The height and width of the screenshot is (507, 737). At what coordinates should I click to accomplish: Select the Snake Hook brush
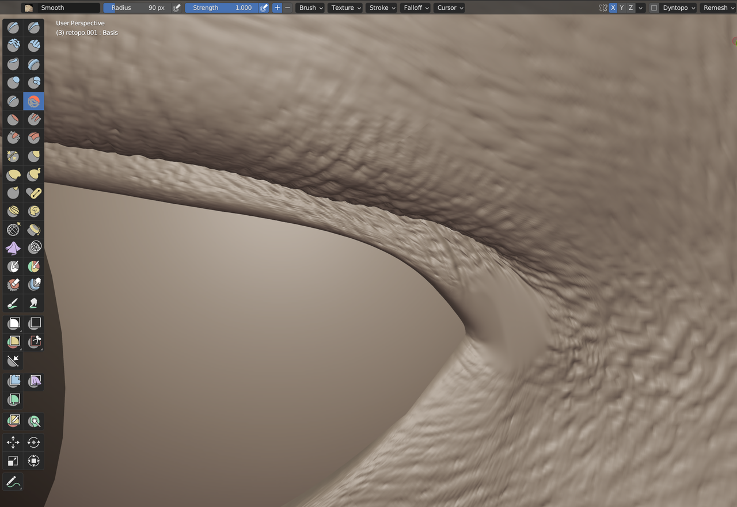click(x=33, y=174)
